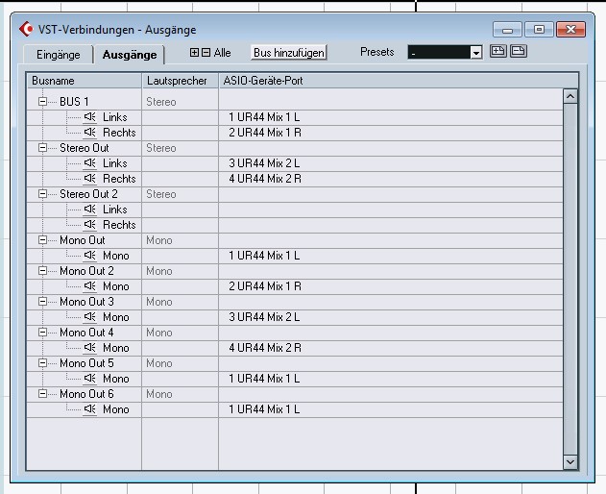
Task: Click the scroll up arrow of the bus list
Action: [570, 96]
